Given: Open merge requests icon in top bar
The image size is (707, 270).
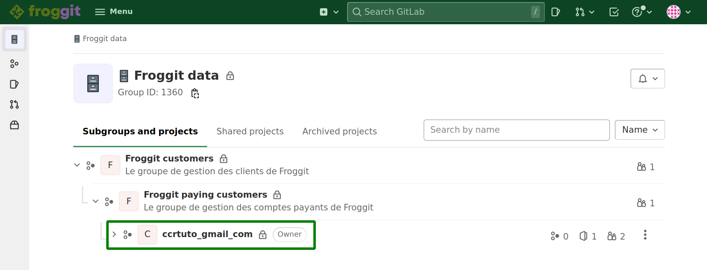Looking at the screenshot, I should tap(580, 12).
